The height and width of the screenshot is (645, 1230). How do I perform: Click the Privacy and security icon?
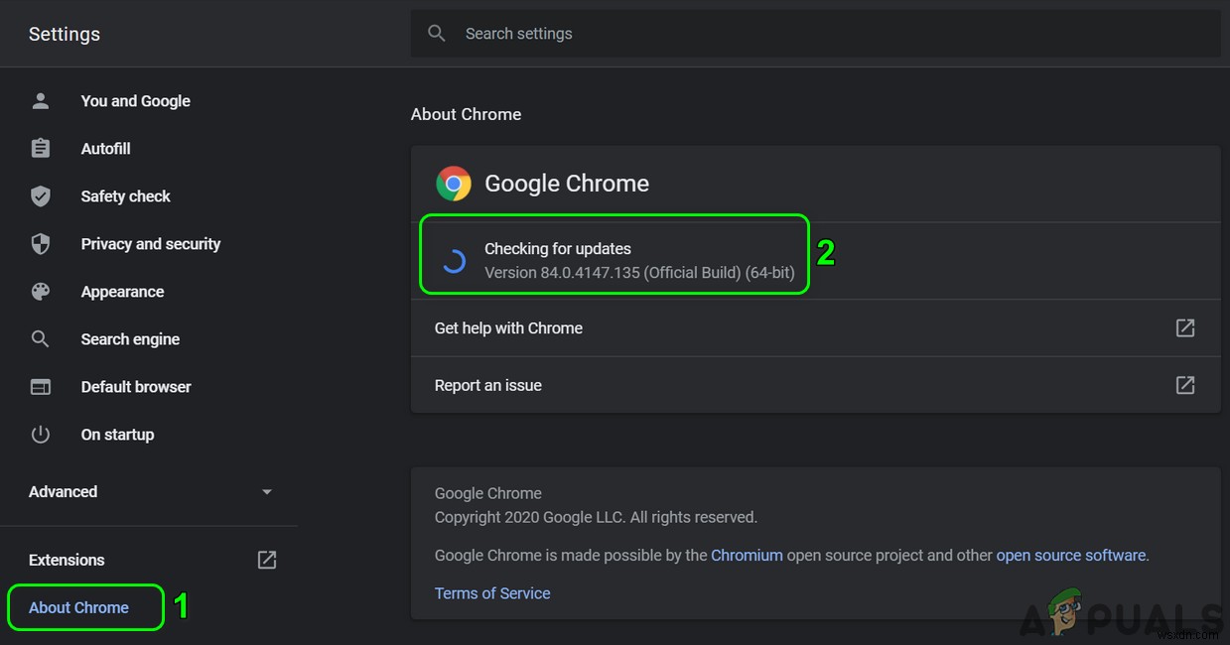pyautogui.click(x=40, y=243)
